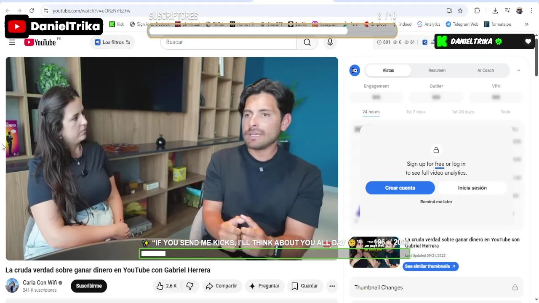The width and height of the screenshot is (539, 303).
Task: Show hidden bookmarks with the double chevron
Action: pyautogui.click(x=526, y=24)
